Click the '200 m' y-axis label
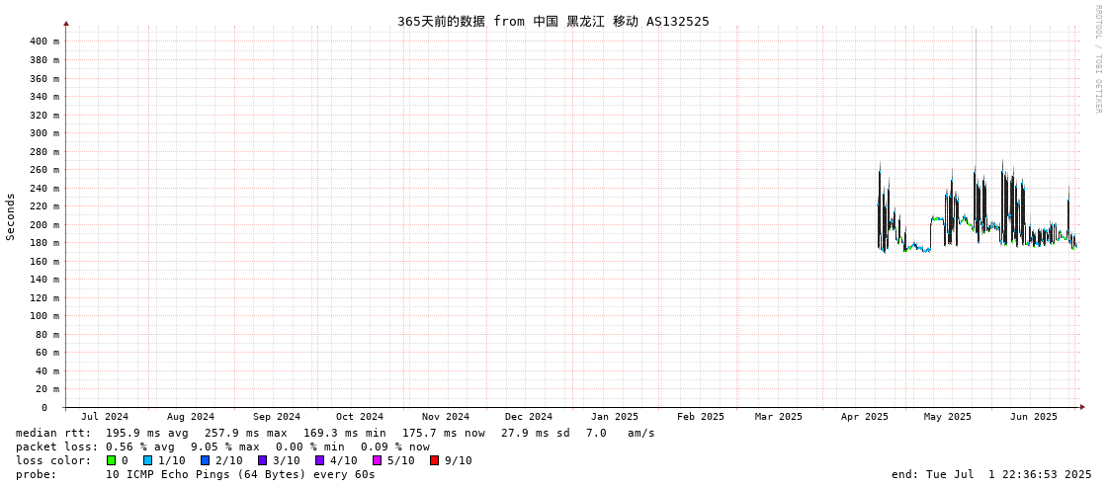 44,224
